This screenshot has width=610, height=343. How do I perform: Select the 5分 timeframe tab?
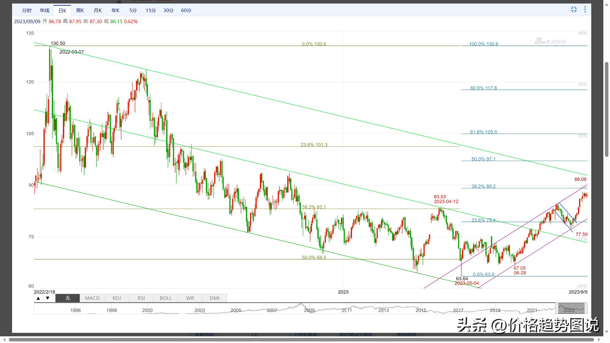click(x=133, y=10)
